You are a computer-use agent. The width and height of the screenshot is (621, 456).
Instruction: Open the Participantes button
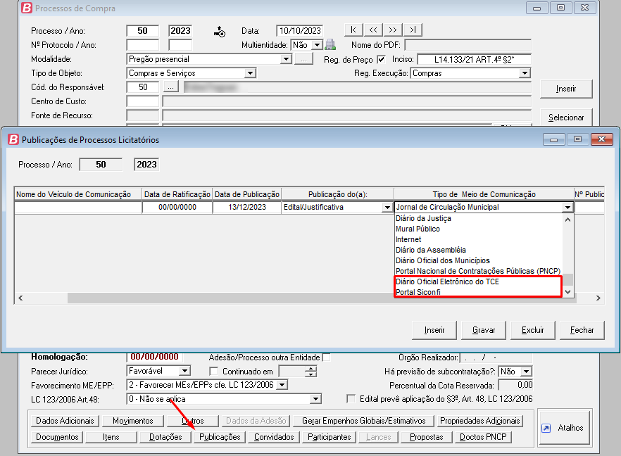(329, 437)
